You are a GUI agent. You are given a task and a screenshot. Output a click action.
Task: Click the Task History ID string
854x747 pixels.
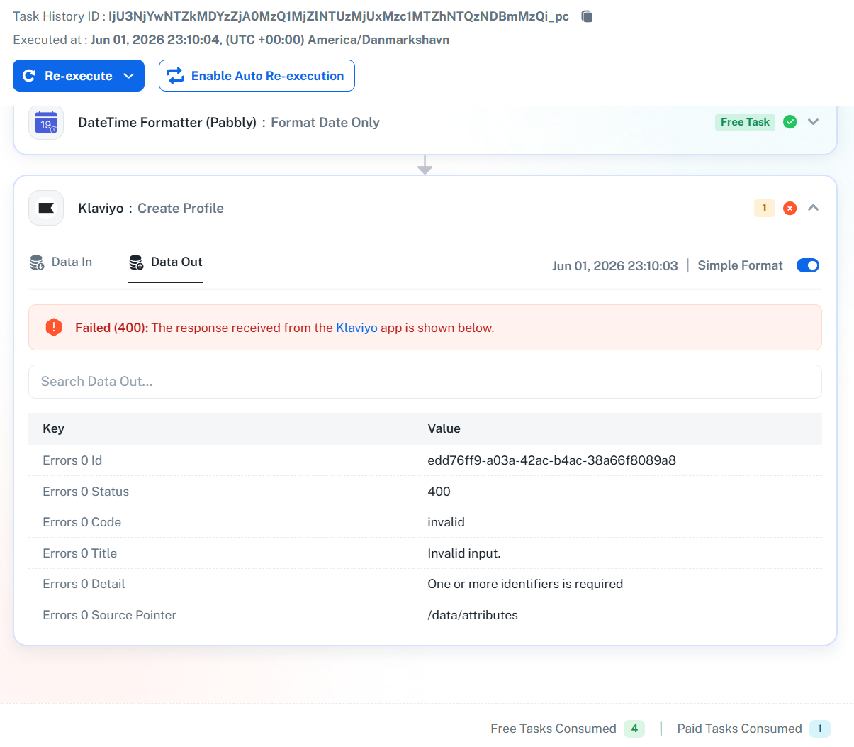point(339,16)
